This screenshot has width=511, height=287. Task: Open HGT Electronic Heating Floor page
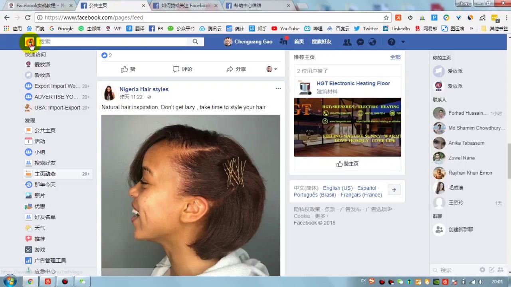point(353,83)
